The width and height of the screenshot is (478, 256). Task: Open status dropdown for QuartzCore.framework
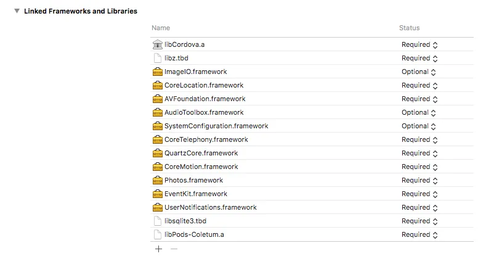[x=419, y=154]
